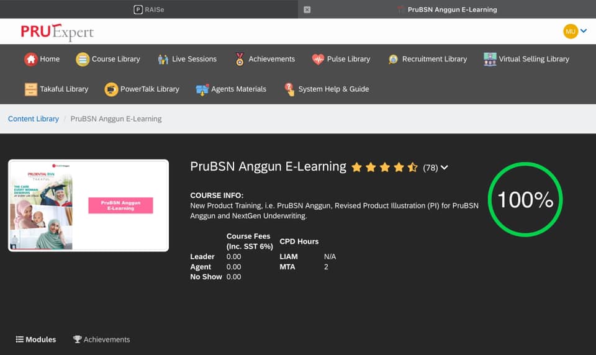Click the Leader fee 0.00
596x355 pixels.
[x=234, y=256]
